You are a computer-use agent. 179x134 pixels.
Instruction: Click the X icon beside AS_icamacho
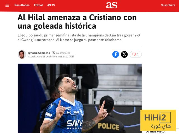pos(54,53)
